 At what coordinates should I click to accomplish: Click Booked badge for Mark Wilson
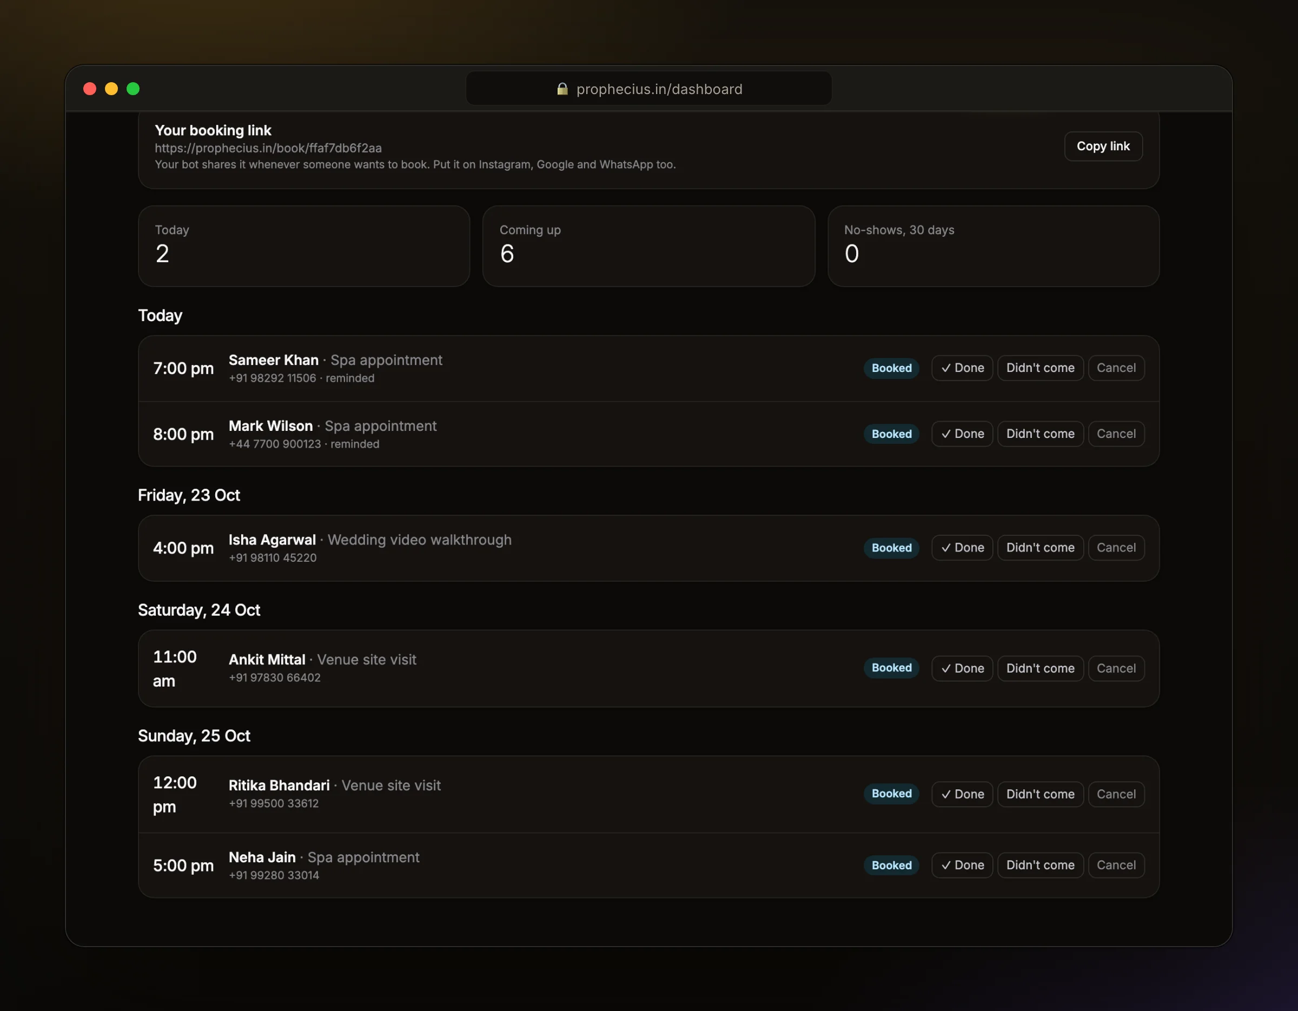coord(891,434)
